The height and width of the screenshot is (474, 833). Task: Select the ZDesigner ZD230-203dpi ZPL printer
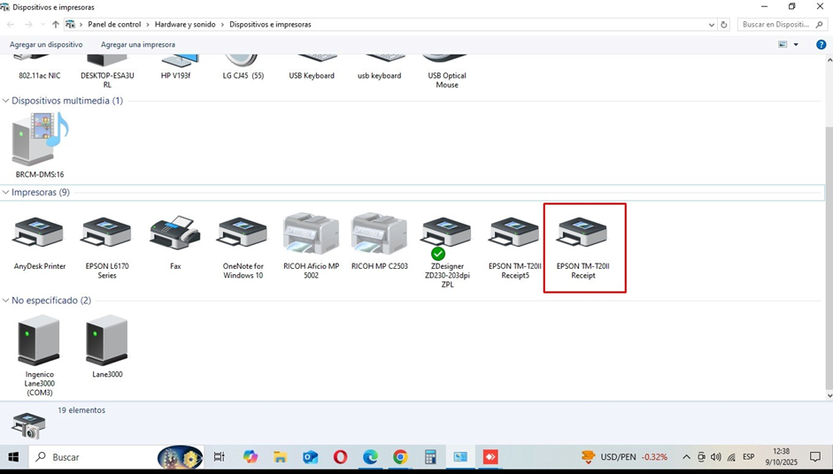(x=446, y=237)
